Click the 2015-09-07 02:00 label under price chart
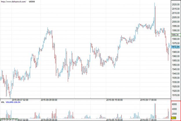The image size is (181, 121). [20, 100]
